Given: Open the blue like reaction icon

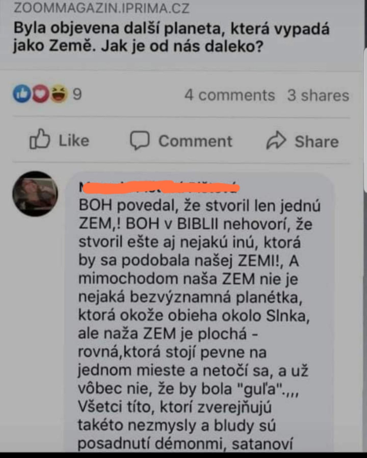Looking at the screenshot, I should coord(22,94).
